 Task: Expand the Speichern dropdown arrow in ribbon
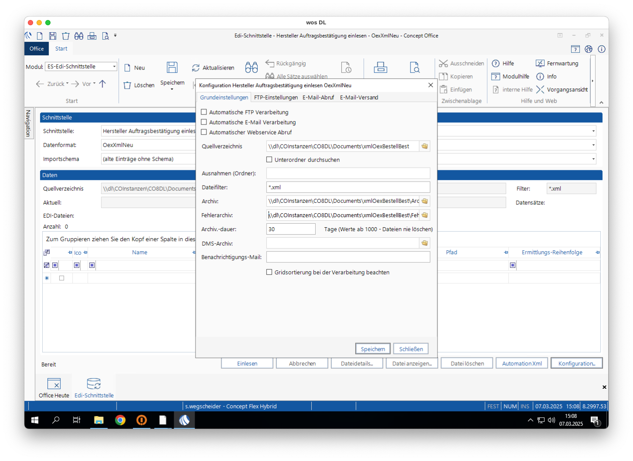(172, 89)
